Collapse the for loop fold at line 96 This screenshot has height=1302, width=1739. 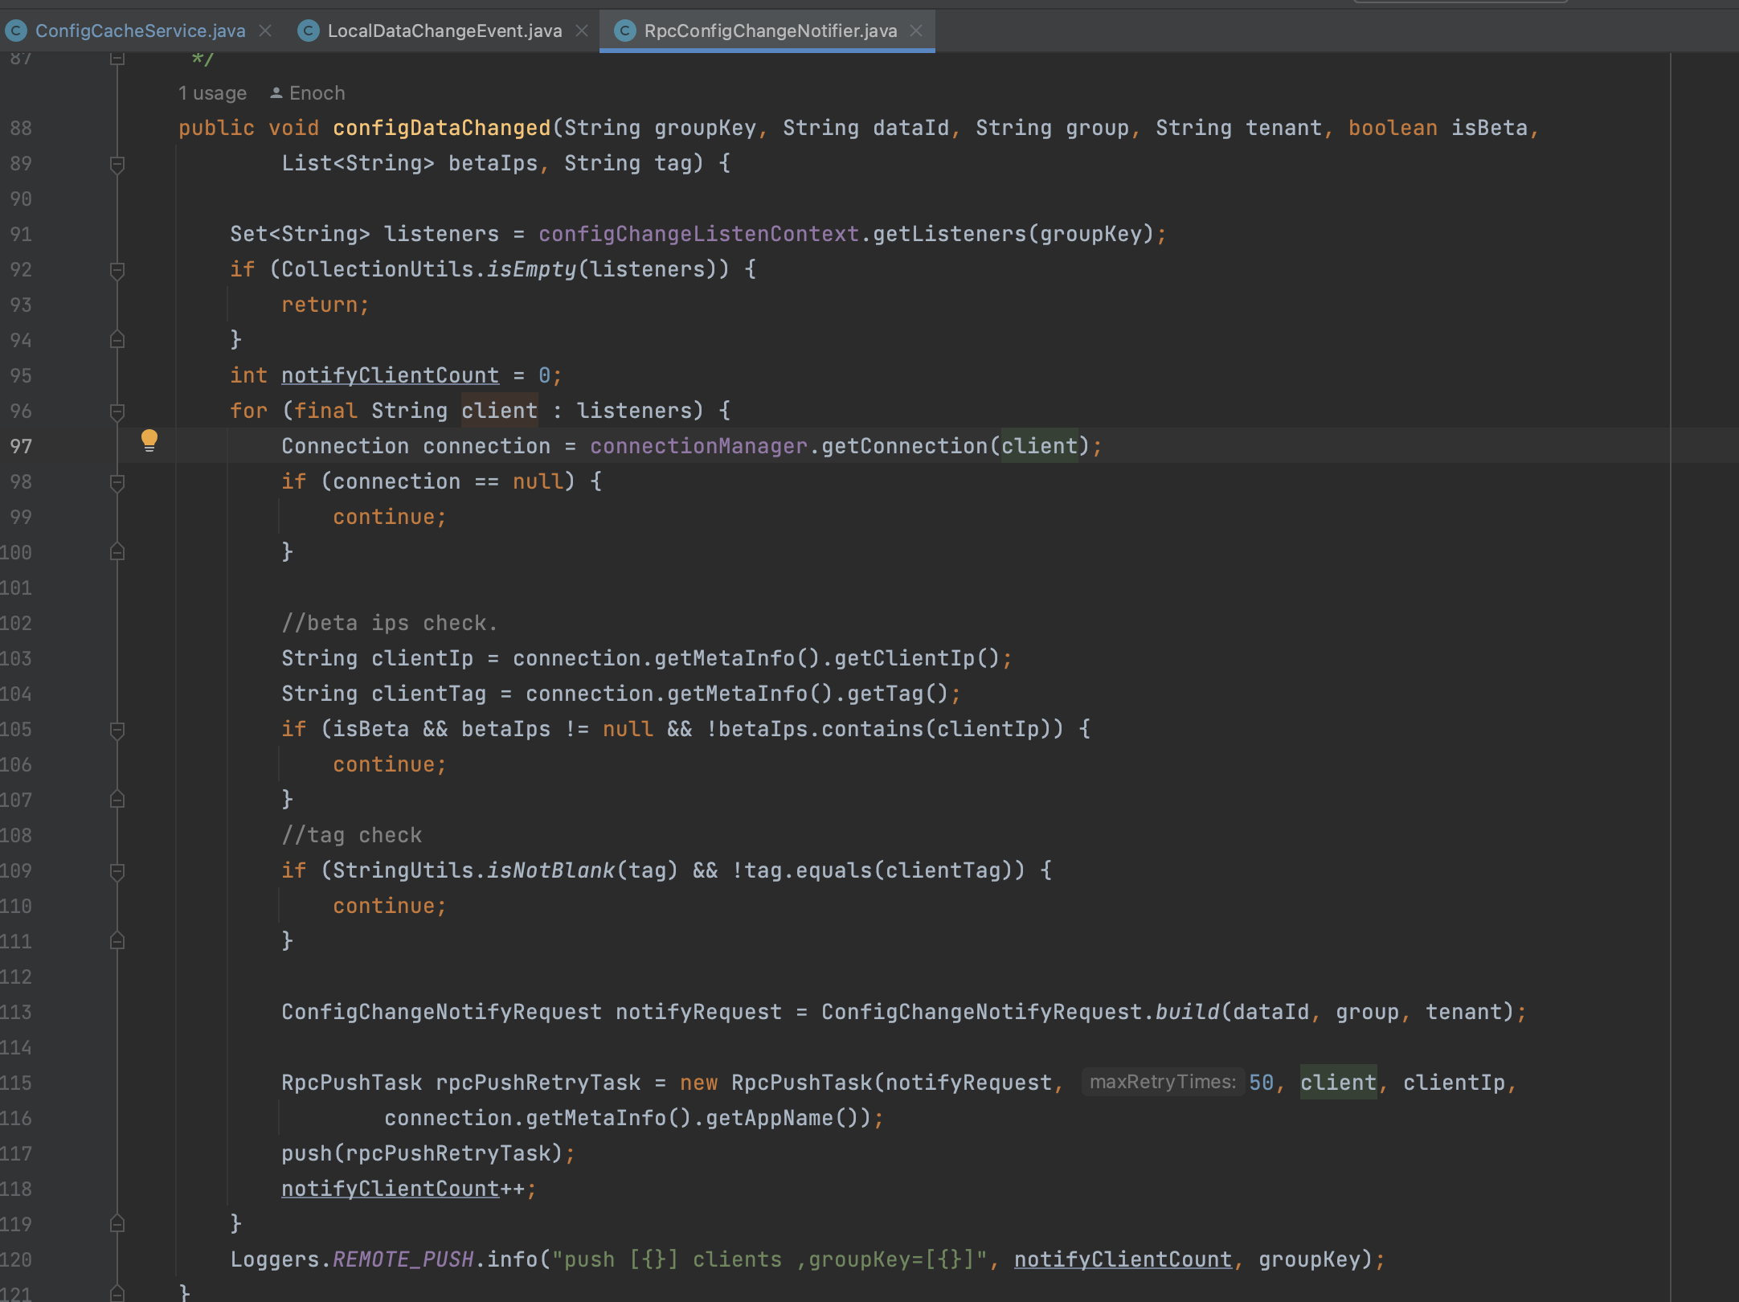tap(117, 411)
